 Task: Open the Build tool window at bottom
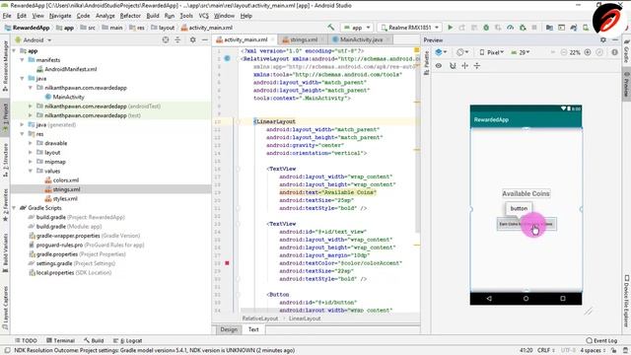click(94, 340)
